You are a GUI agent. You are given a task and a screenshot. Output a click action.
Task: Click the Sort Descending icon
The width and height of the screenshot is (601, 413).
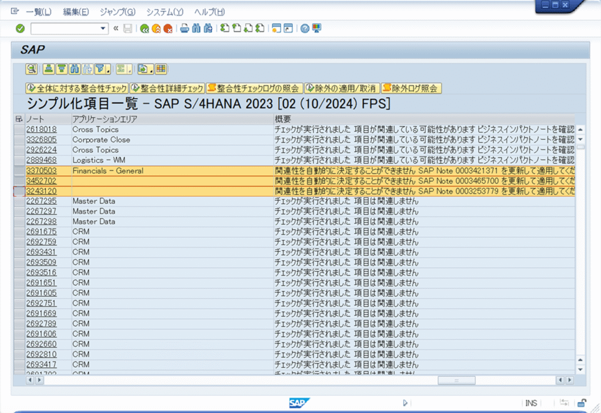tap(61, 69)
